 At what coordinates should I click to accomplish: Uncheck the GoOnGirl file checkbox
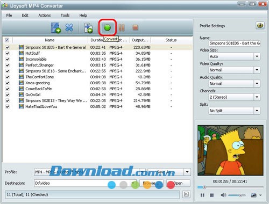pos(8,94)
